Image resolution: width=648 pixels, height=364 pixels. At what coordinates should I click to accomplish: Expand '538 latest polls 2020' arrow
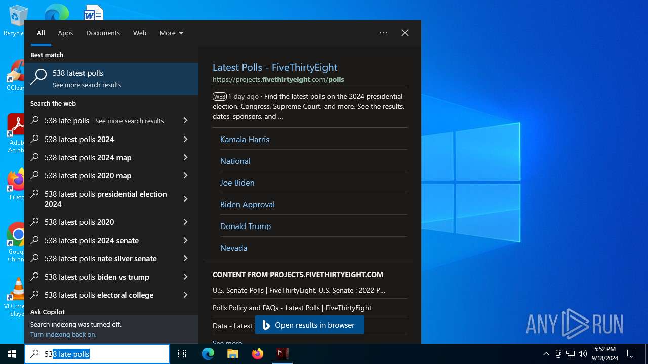(185, 222)
